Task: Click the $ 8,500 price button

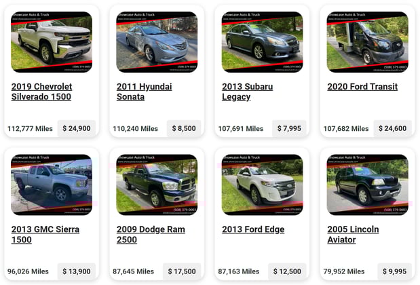Action: [184, 128]
